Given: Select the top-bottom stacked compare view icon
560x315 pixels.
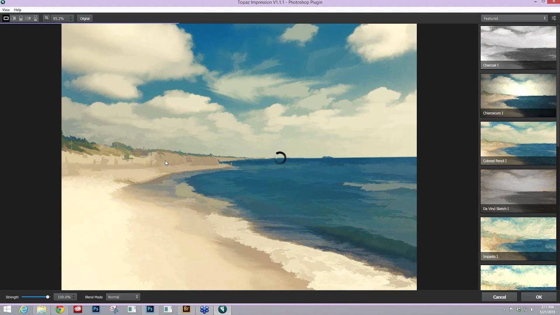Looking at the screenshot, I should [x=36, y=18].
